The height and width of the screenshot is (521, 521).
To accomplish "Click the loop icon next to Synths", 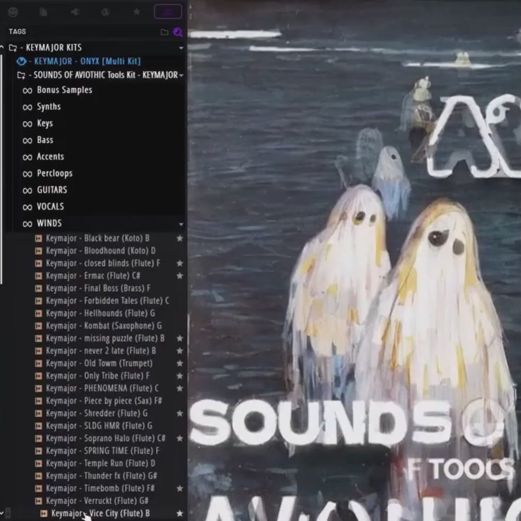I will pos(28,107).
